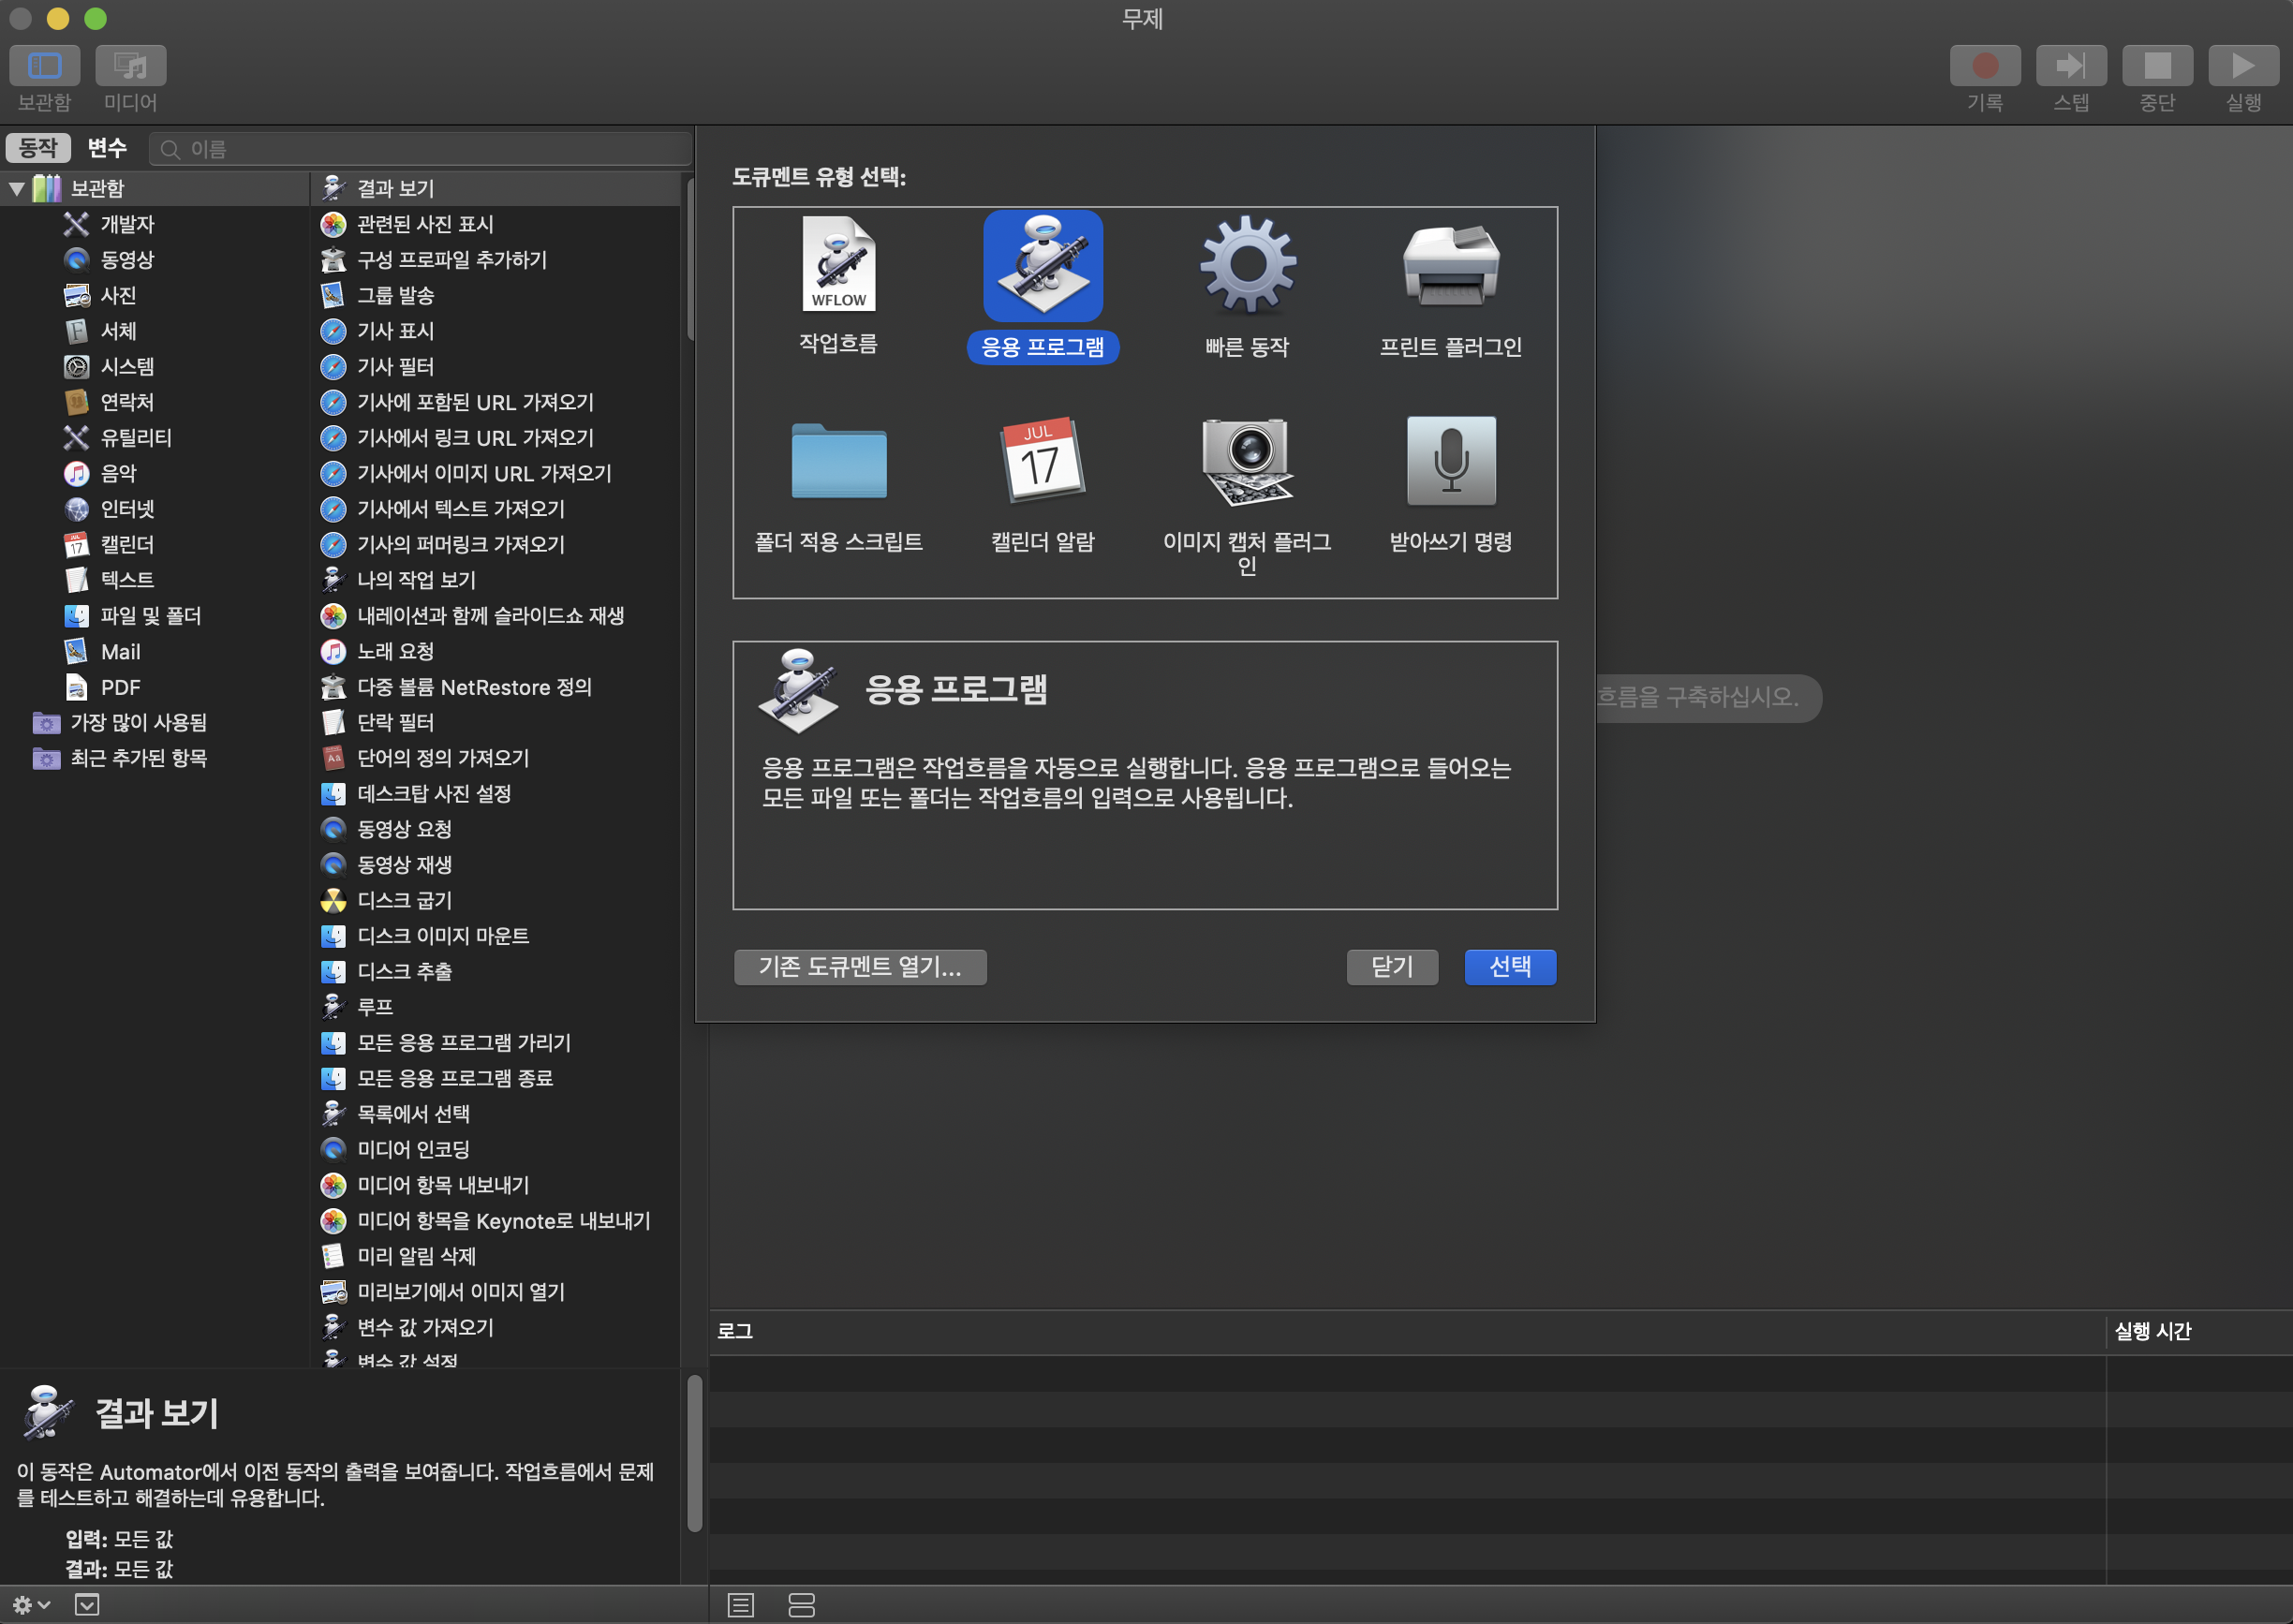Select the 이미지 캡처 플러그인 camera icon
2293x1624 pixels.
[1247, 461]
